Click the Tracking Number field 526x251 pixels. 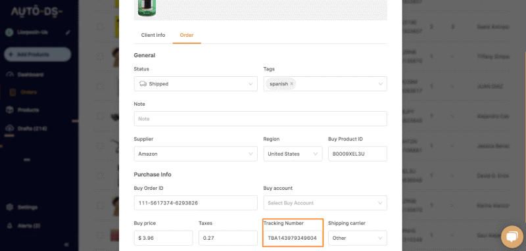pos(293,238)
